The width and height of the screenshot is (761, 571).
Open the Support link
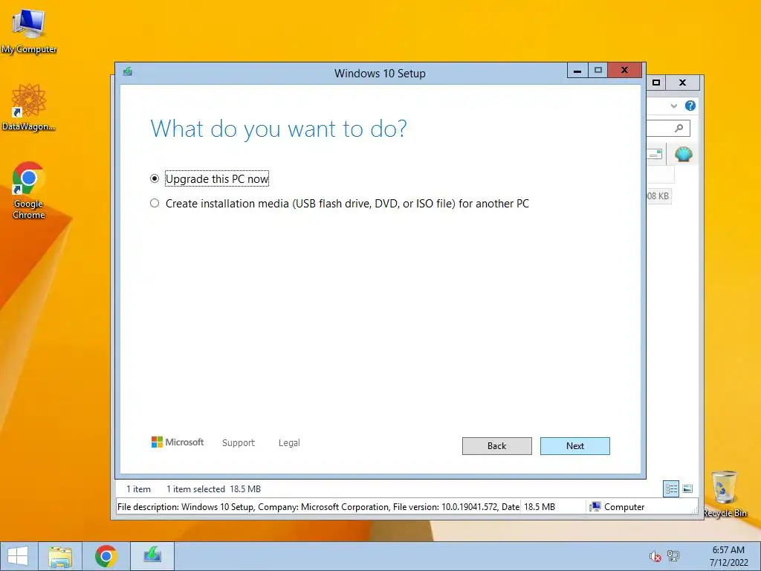239,443
